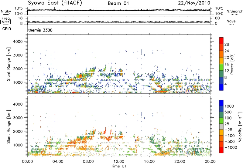Click the '20:00' time tick label
The image size is (243, 168).
click(180, 162)
